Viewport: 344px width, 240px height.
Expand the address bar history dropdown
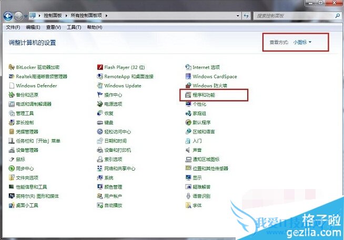click(x=238, y=16)
